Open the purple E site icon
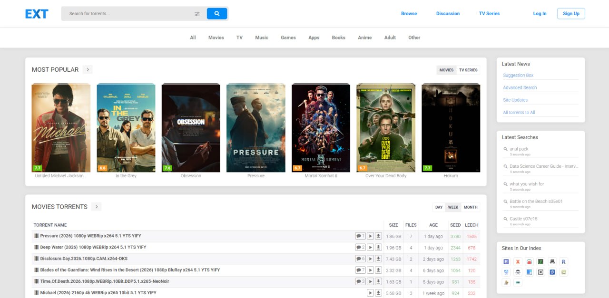 coord(506,261)
